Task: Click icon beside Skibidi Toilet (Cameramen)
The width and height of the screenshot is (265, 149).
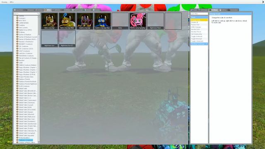Action: click(x=17, y=100)
